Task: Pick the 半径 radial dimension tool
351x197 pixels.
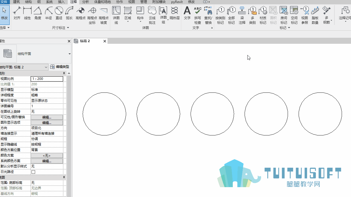Action: (x=49, y=13)
